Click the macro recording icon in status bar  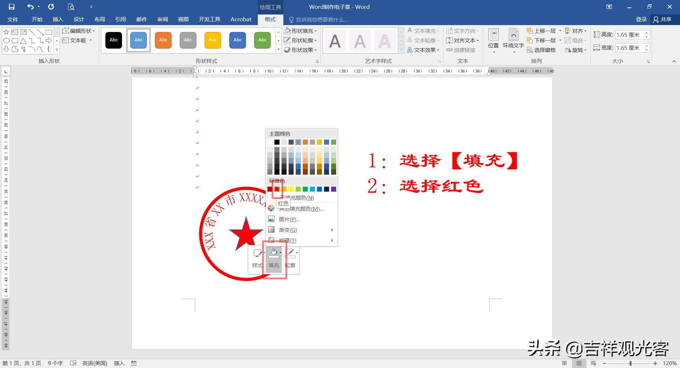click(134, 363)
